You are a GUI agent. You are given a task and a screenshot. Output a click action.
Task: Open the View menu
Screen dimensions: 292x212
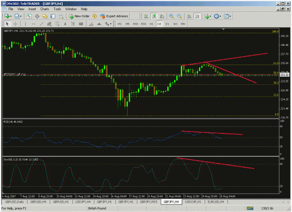pos(21,9)
